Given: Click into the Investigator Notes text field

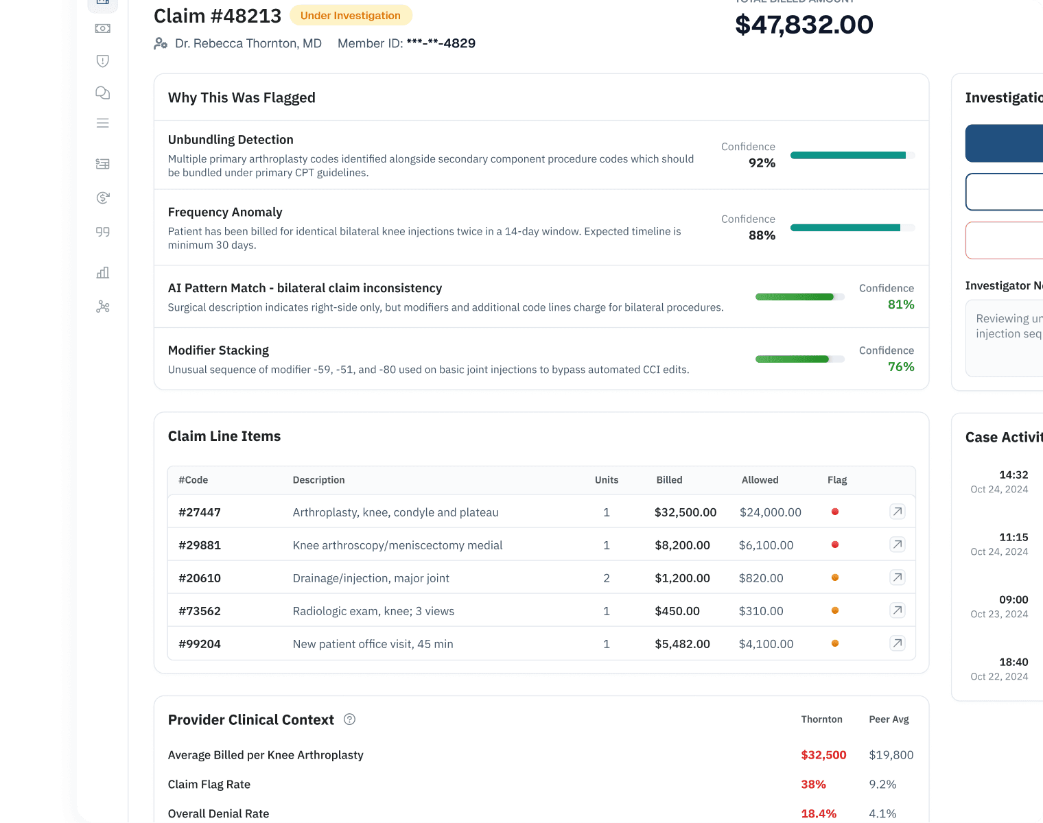Looking at the screenshot, I should [x=1005, y=338].
